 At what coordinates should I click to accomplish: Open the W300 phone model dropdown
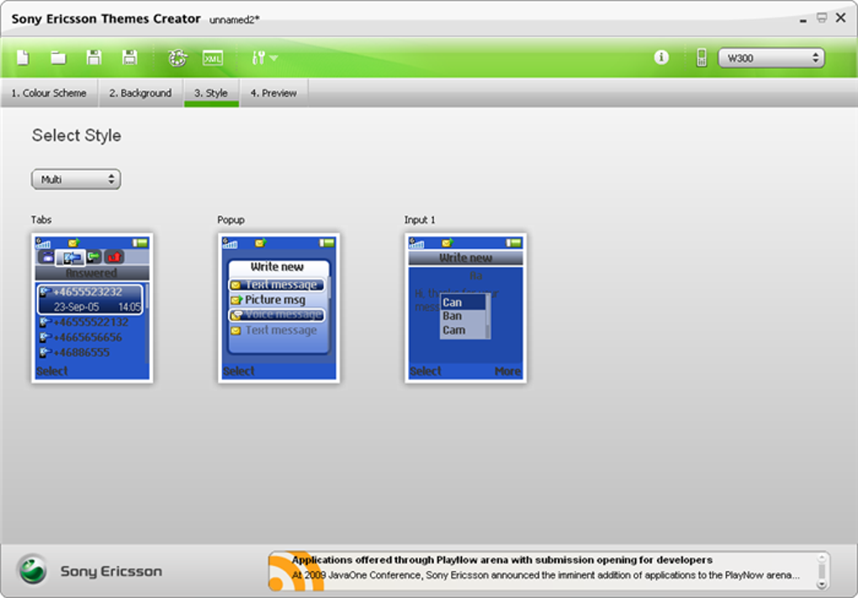click(x=771, y=58)
